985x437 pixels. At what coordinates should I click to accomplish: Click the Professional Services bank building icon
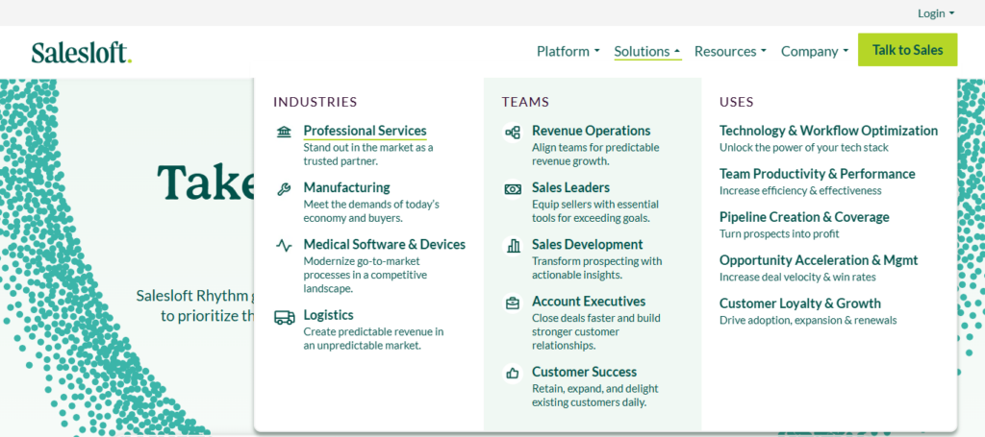284,132
